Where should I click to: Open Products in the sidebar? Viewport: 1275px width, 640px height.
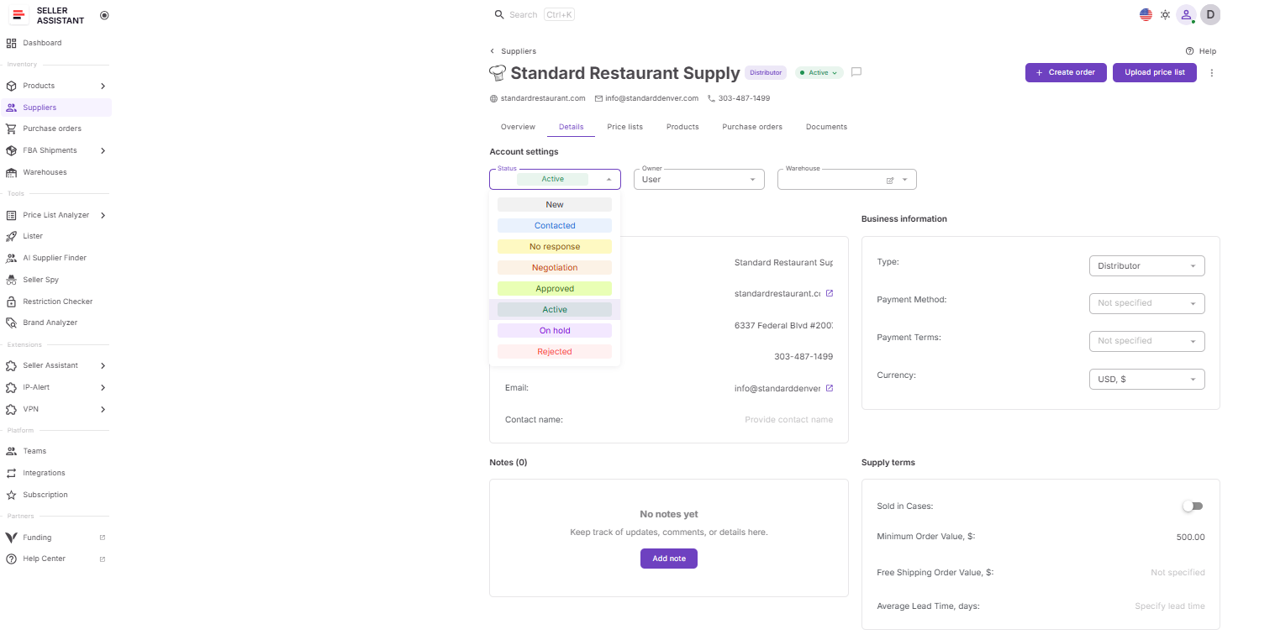[x=55, y=86]
